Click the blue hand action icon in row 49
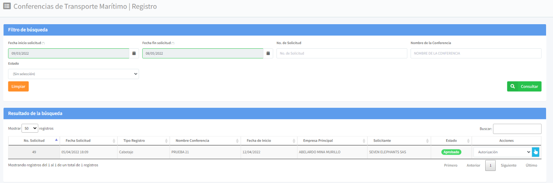Viewport: 553px width, 183px height. pyautogui.click(x=535, y=152)
